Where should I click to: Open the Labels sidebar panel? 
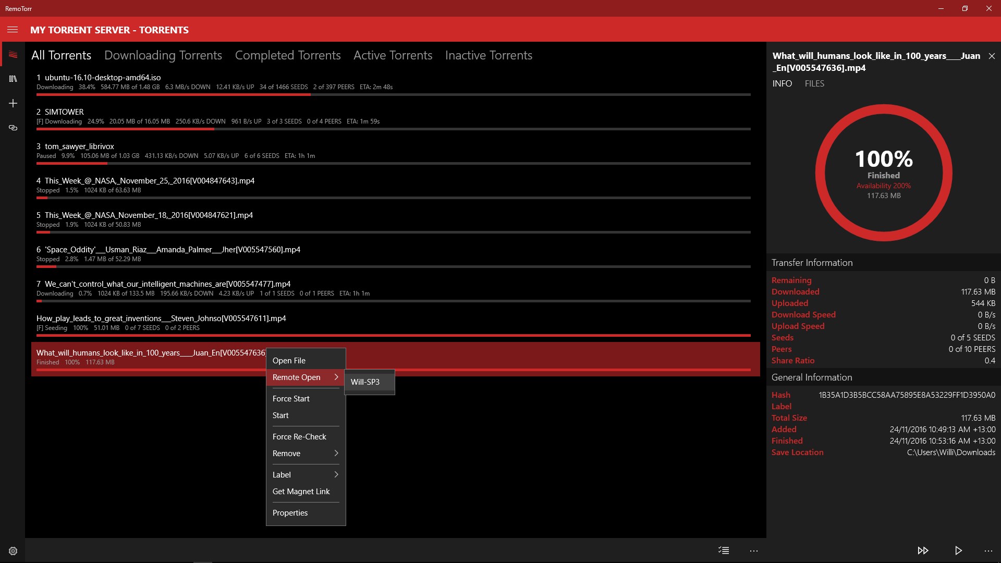13,79
